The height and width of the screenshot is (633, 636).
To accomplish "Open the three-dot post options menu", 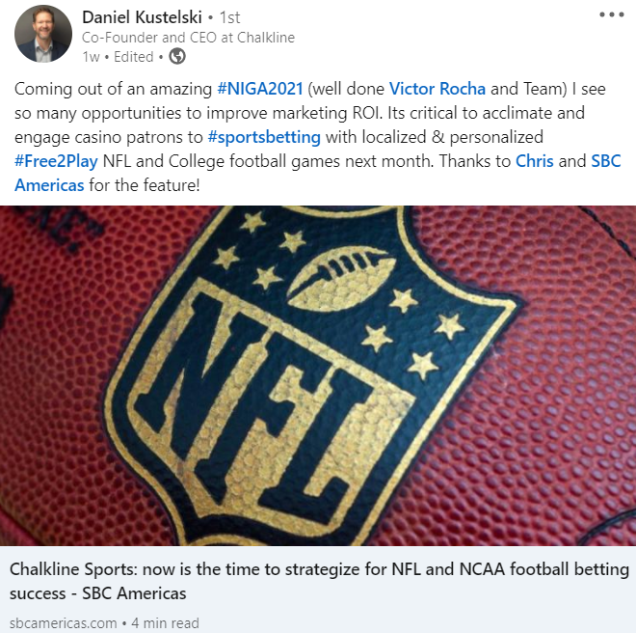I will point(612,14).
